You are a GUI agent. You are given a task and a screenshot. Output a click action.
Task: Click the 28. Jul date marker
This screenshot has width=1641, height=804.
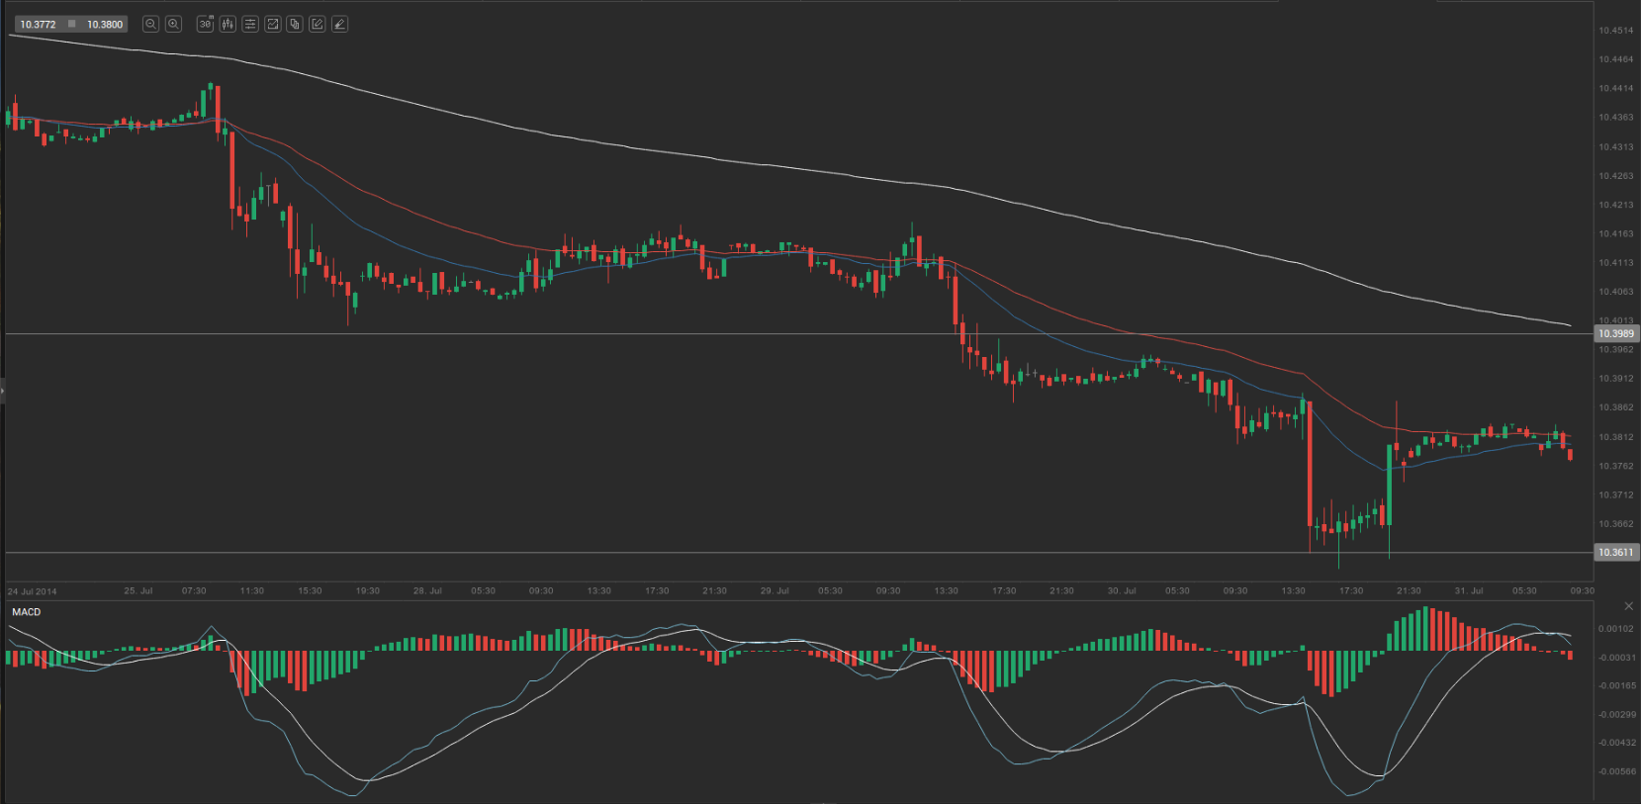[427, 590]
